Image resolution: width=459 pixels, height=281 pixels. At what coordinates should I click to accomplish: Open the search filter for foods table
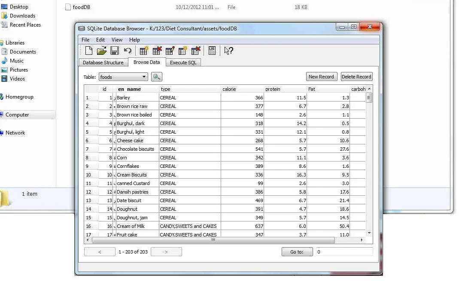pos(156,77)
